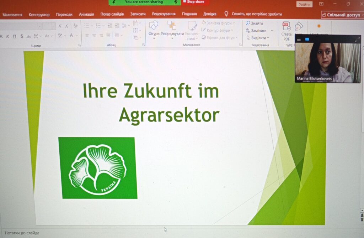
Task: Click the Знайти search icon
Action: point(248,23)
